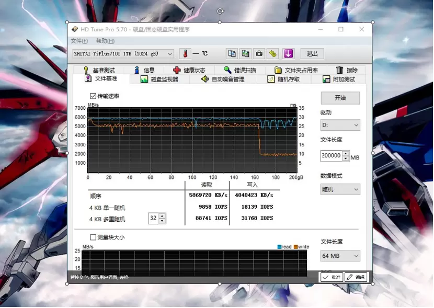Click the purple download arrow icon
Screen dimensions: 434x308
tap(289, 53)
